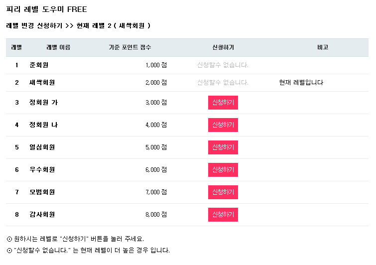Select the 기준 포인트 점수 column header
This screenshot has height=265, width=376.
tap(130, 48)
